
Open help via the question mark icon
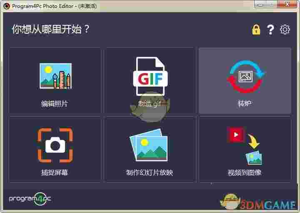270,29
